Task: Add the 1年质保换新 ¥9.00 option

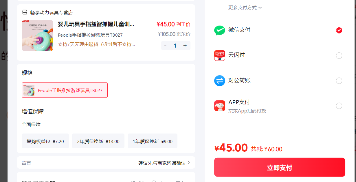Action: (153, 141)
